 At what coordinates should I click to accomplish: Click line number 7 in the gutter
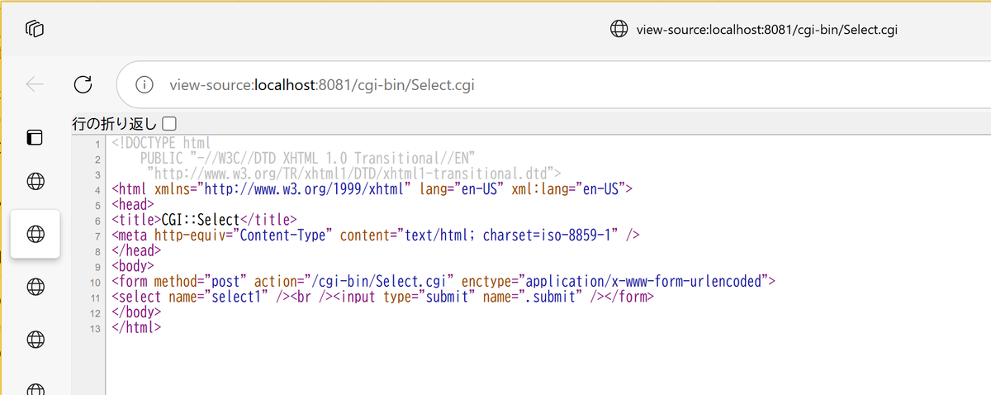tap(97, 236)
